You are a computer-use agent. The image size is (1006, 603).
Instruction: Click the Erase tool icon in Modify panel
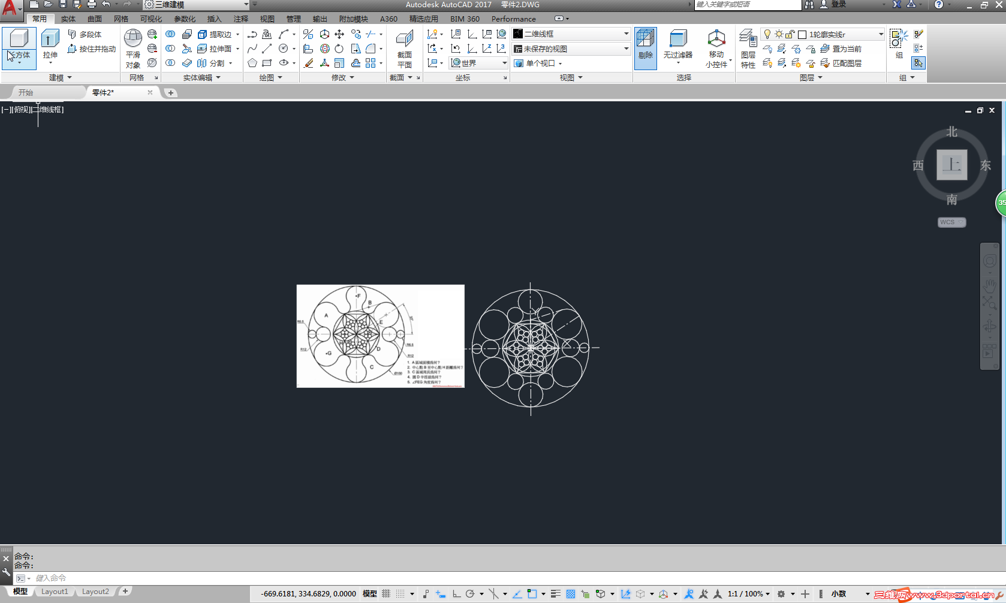coord(309,63)
